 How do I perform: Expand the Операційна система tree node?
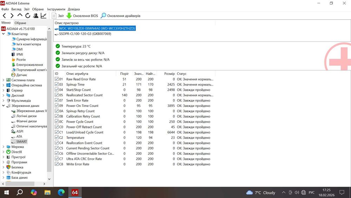coord(4,85)
